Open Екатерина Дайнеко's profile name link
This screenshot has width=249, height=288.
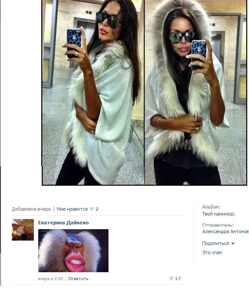pos(63,223)
